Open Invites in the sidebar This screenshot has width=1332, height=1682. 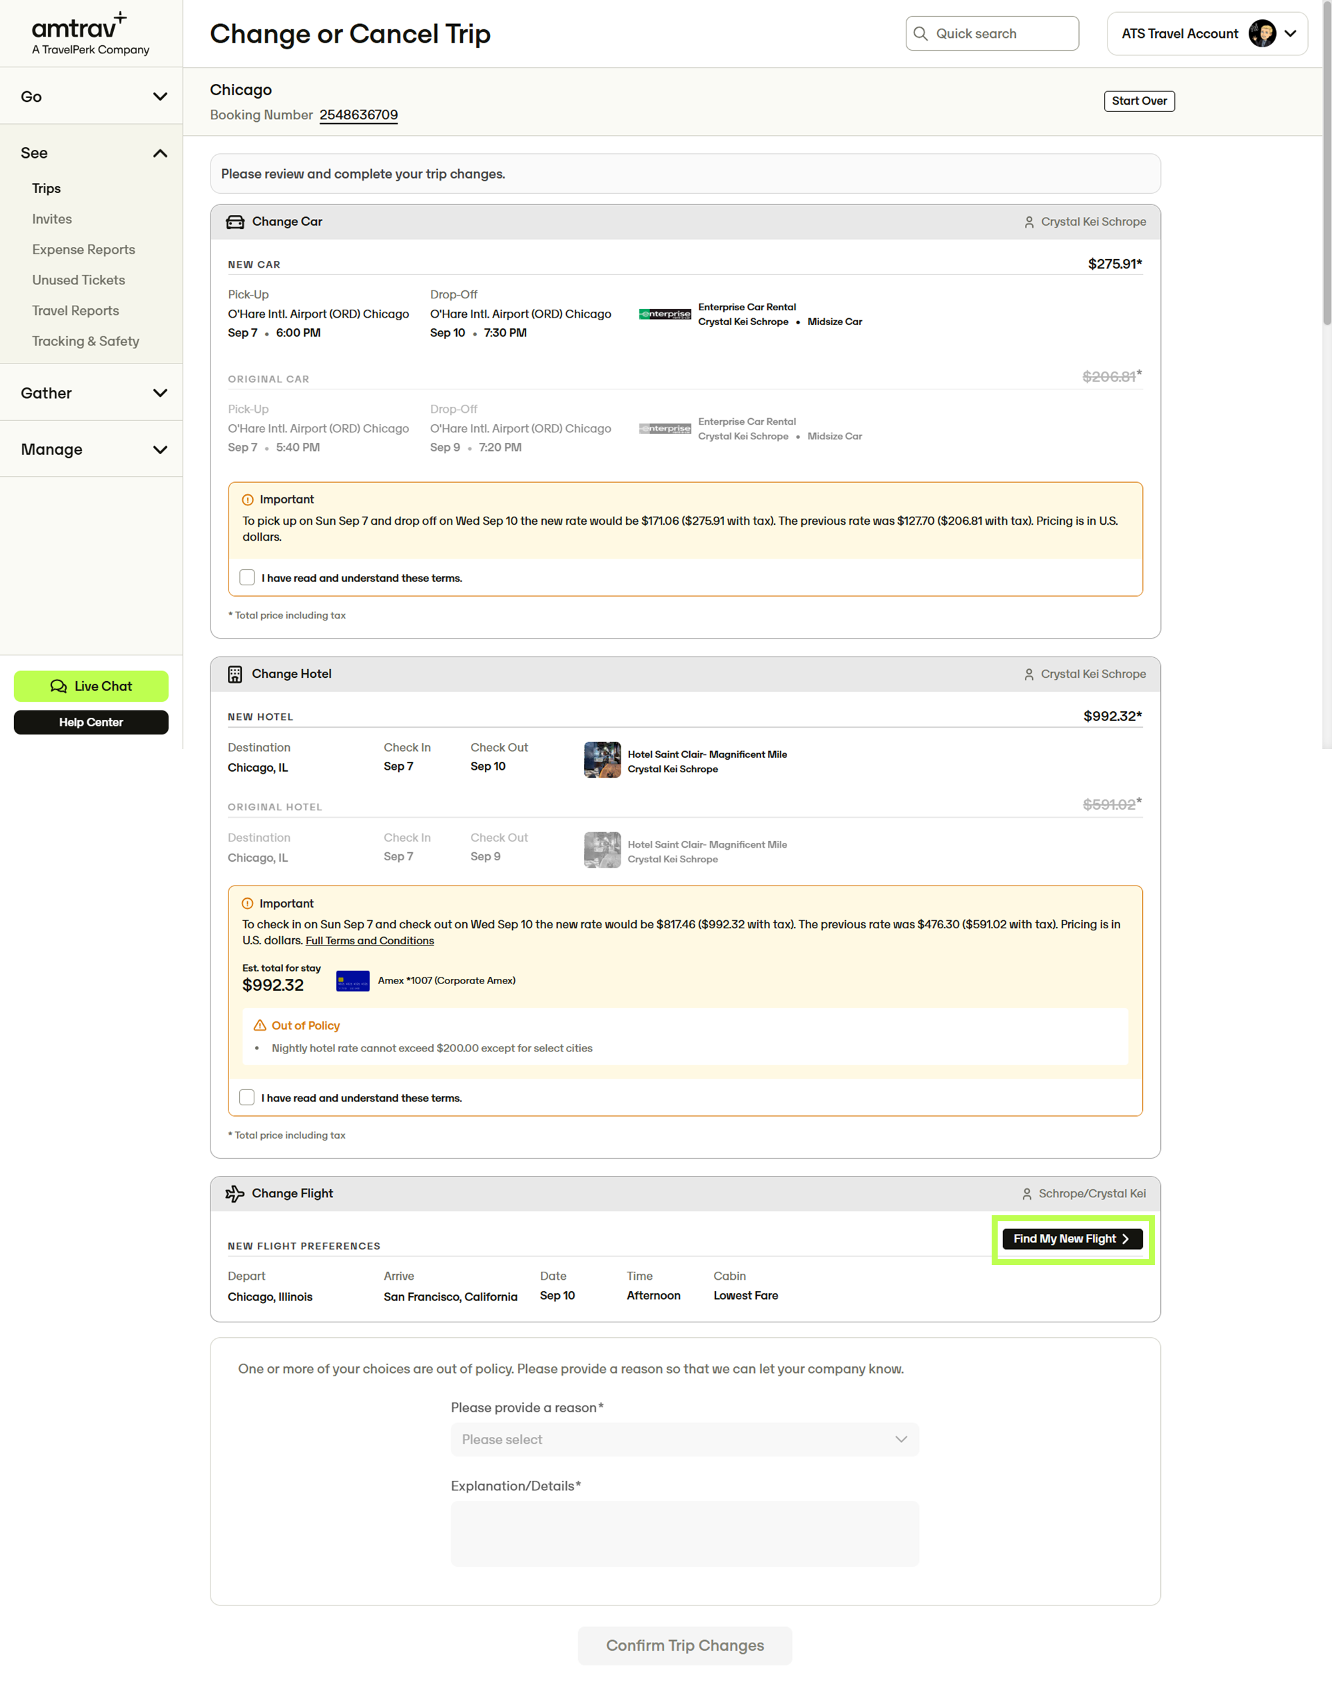point(52,219)
